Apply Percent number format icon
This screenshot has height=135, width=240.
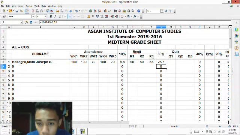point(93,16)
